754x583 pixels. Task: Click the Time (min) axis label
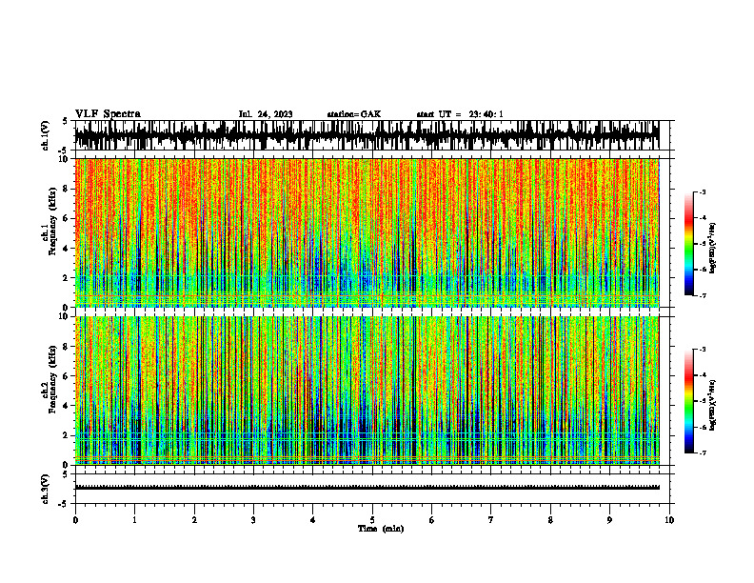[x=381, y=529]
